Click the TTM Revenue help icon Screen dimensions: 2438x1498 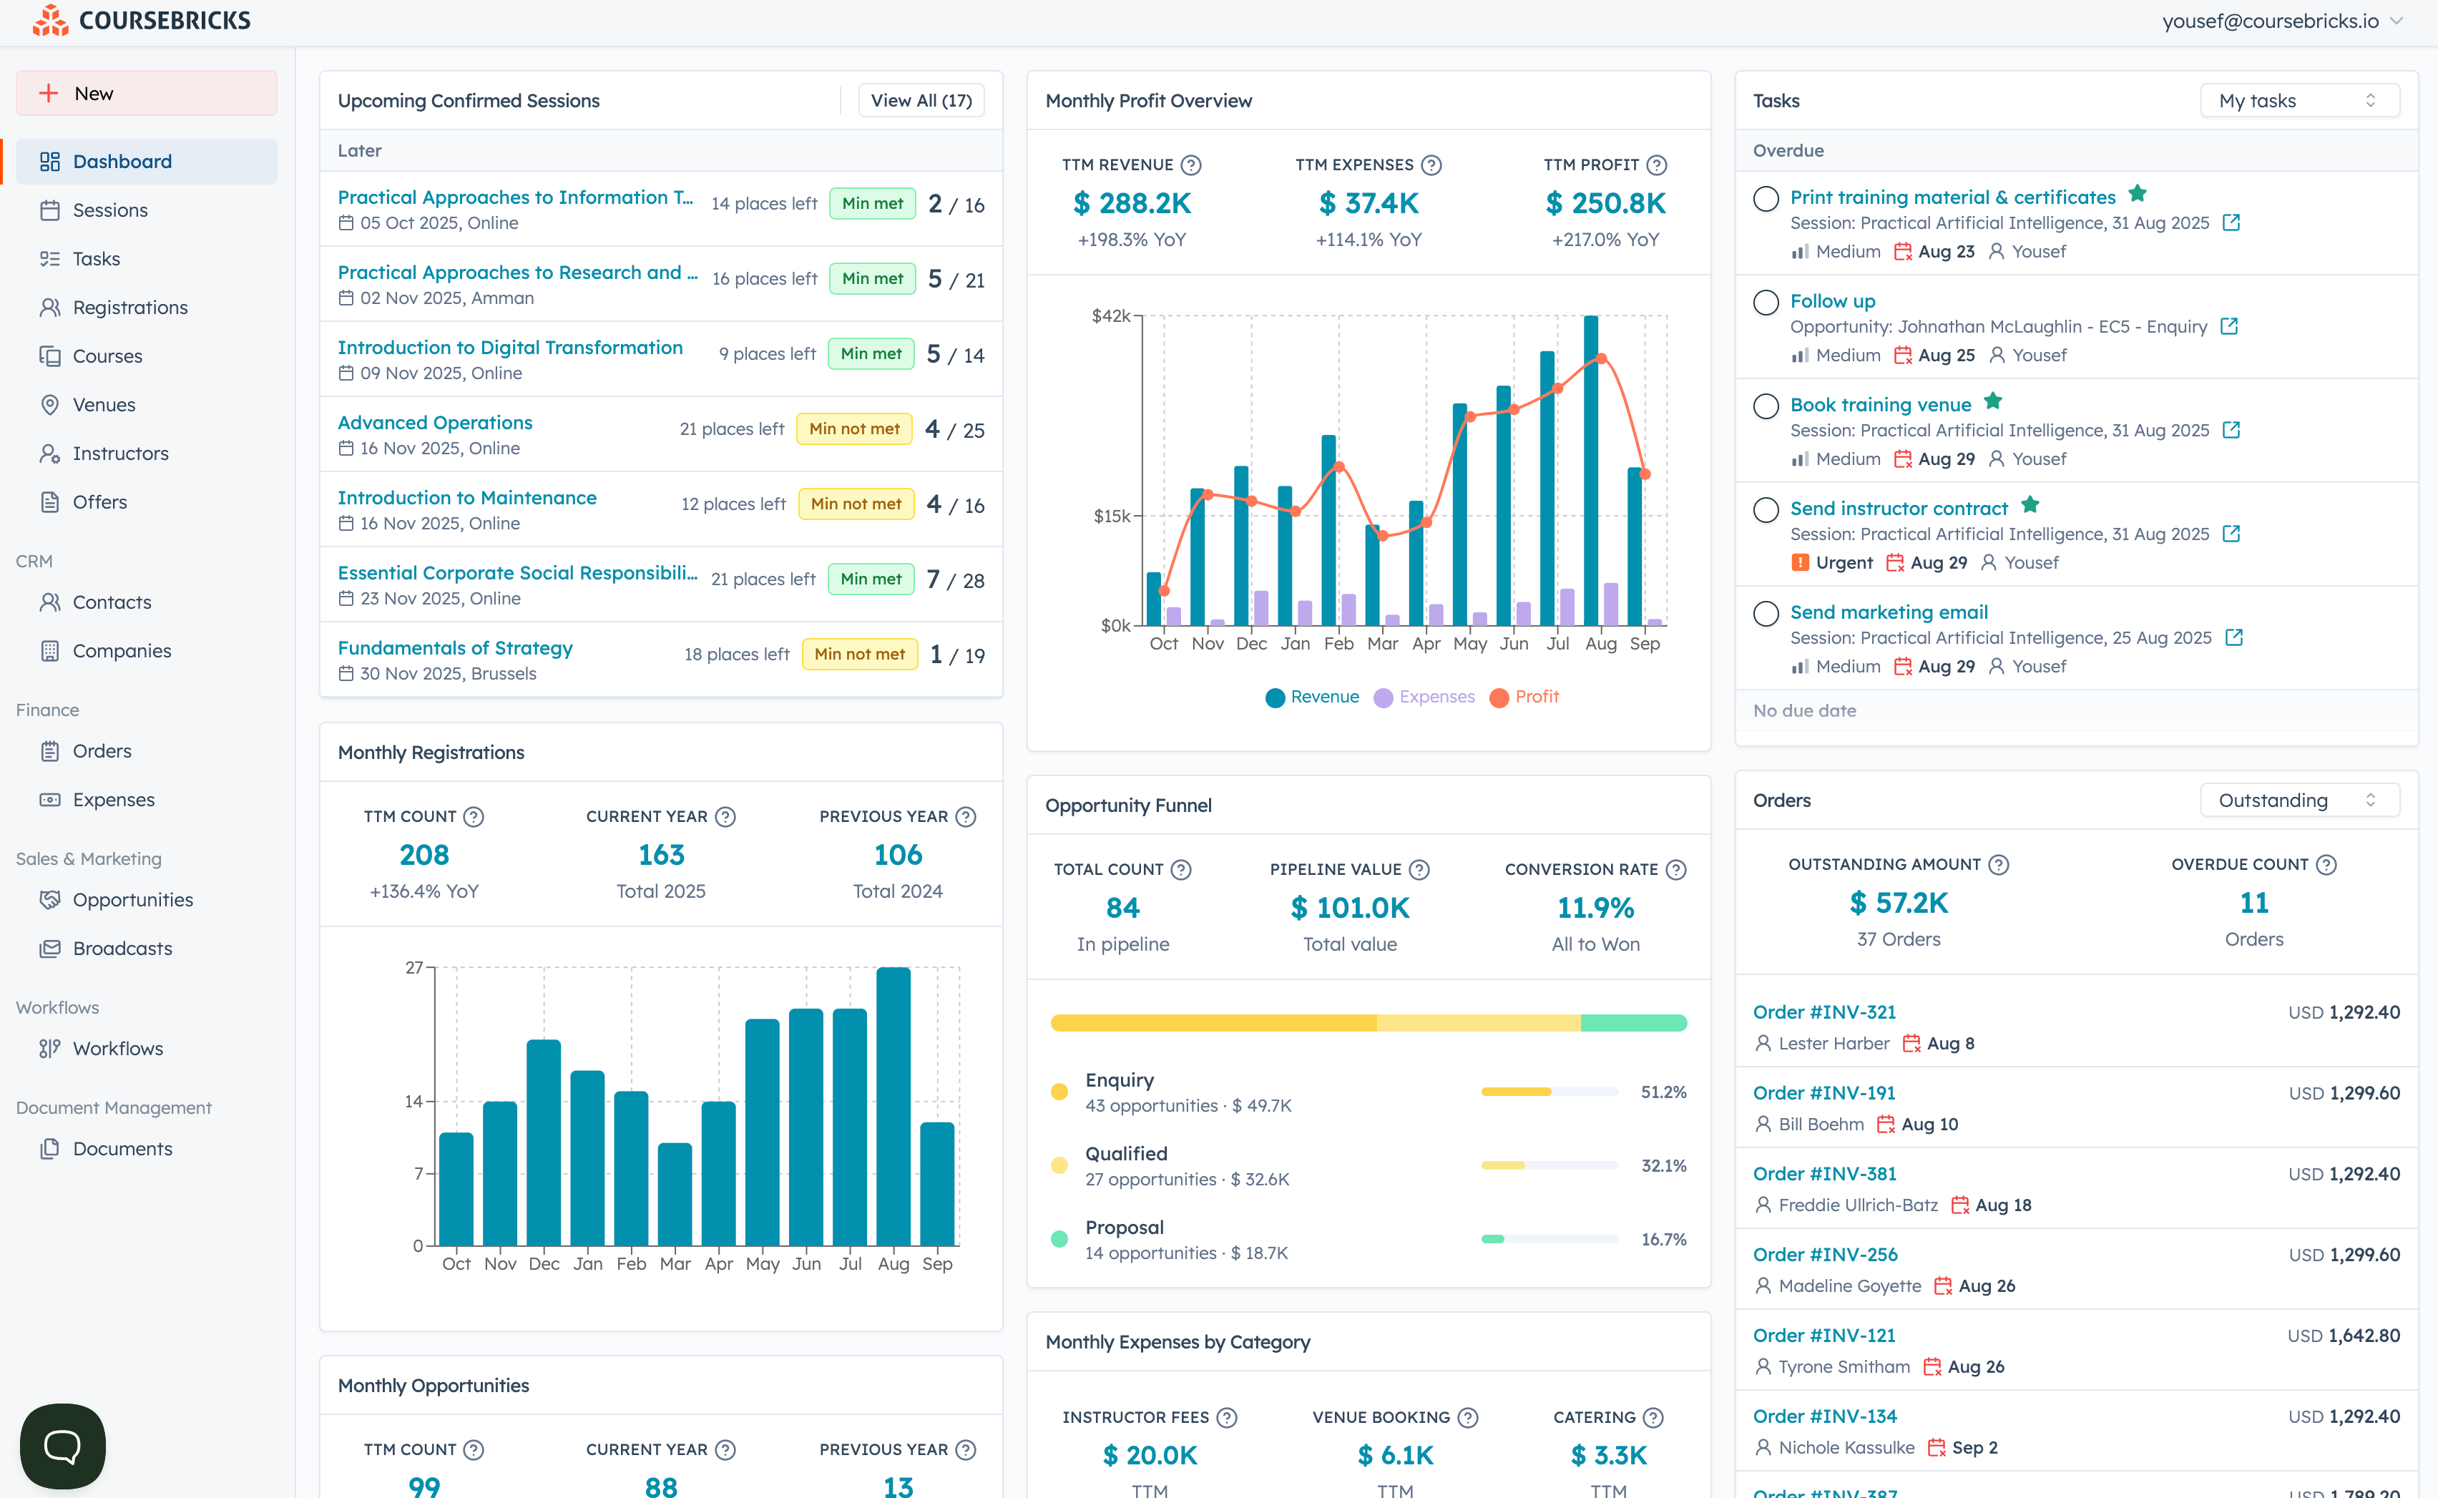(x=1191, y=165)
